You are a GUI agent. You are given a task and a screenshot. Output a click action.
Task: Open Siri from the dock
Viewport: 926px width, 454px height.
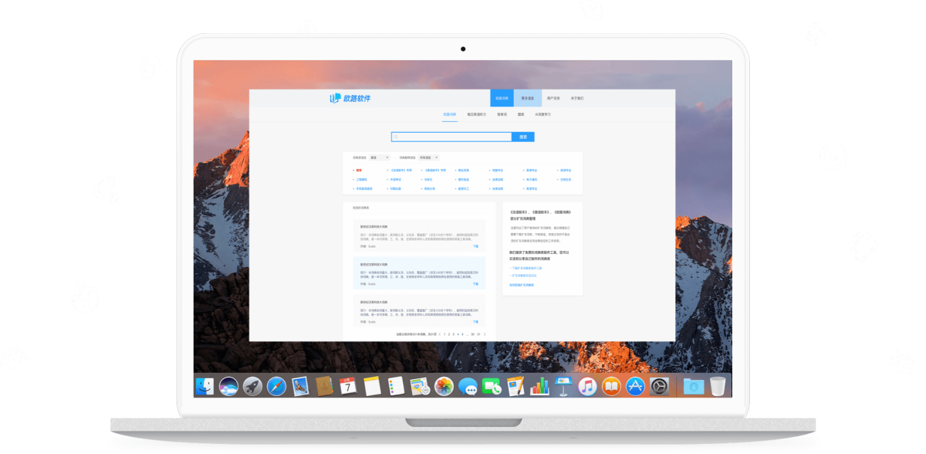[228, 386]
